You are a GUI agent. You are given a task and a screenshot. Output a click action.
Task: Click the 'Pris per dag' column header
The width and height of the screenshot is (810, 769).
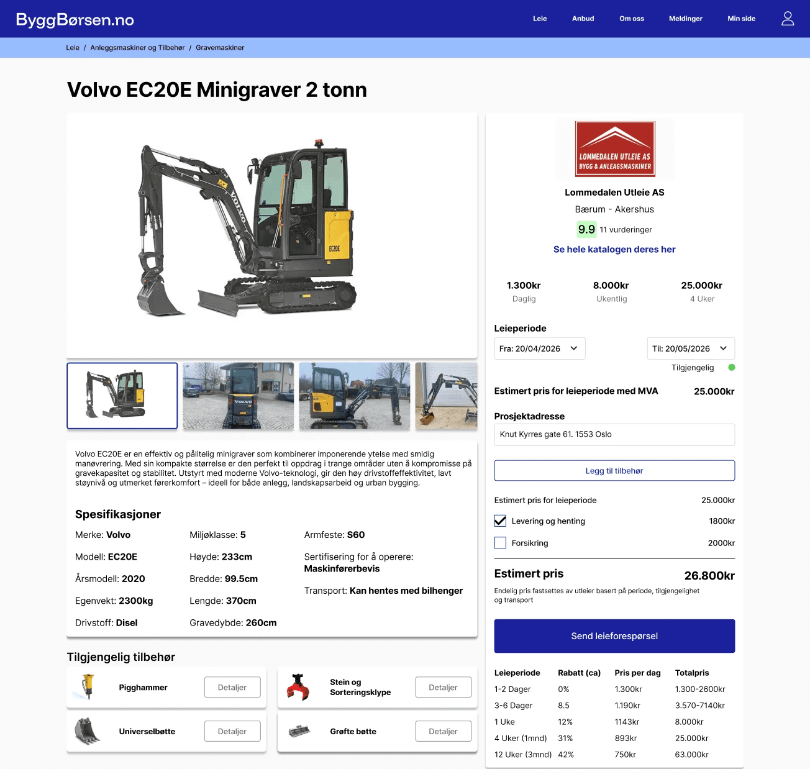click(637, 673)
